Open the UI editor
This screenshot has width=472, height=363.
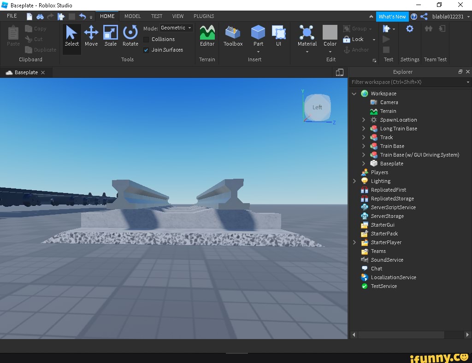click(x=279, y=37)
